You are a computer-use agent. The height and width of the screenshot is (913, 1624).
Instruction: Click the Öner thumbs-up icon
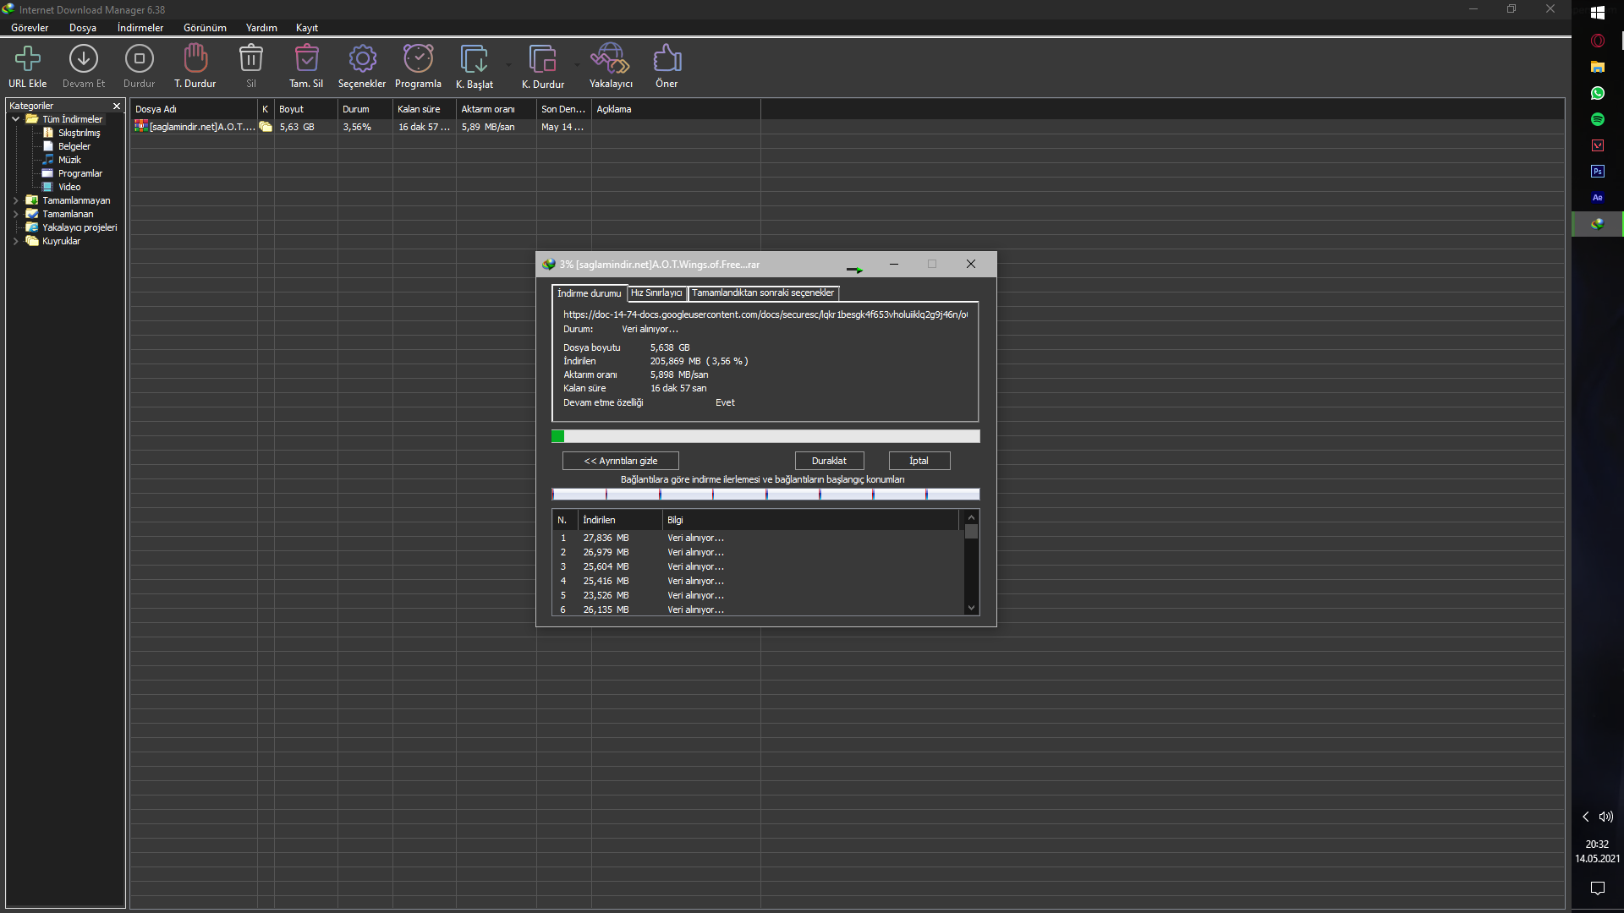(667, 59)
